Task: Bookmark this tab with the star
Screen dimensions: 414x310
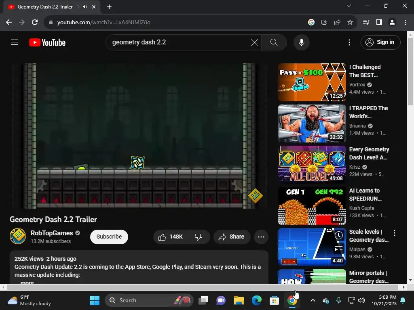Action: pyautogui.click(x=350, y=22)
